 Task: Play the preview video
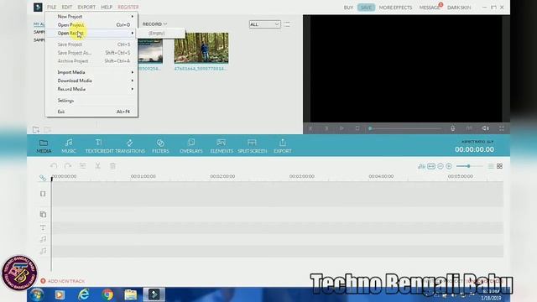(x=341, y=128)
